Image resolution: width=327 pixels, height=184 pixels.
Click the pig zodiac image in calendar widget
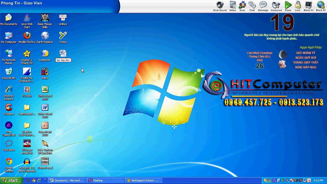(282, 64)
